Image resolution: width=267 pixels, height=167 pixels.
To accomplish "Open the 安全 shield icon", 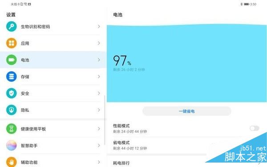I will pyautogui.click(x=12, y=93).
